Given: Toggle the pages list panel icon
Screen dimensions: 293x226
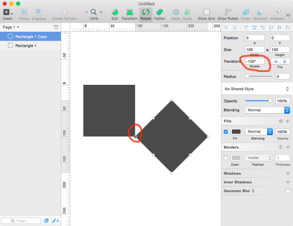Looking at the screenshot, I should (56, 27).
